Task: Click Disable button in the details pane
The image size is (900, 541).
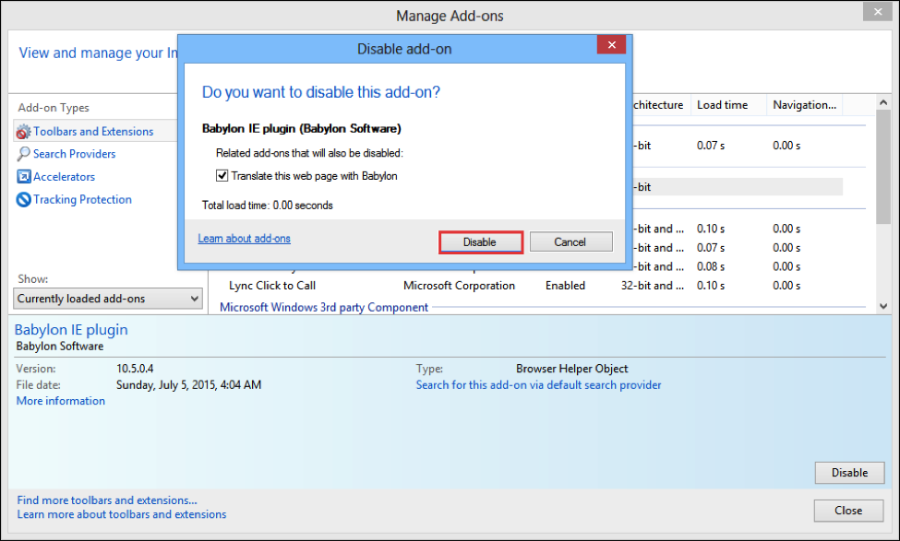Action: (849, 473)
